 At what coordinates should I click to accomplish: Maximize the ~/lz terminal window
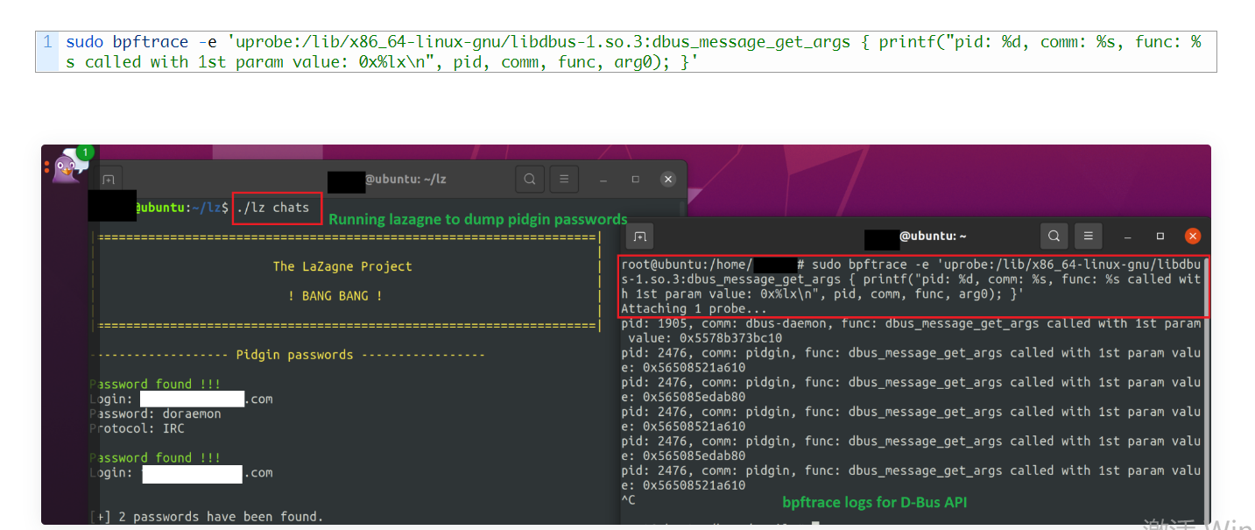tap(636, 180)
